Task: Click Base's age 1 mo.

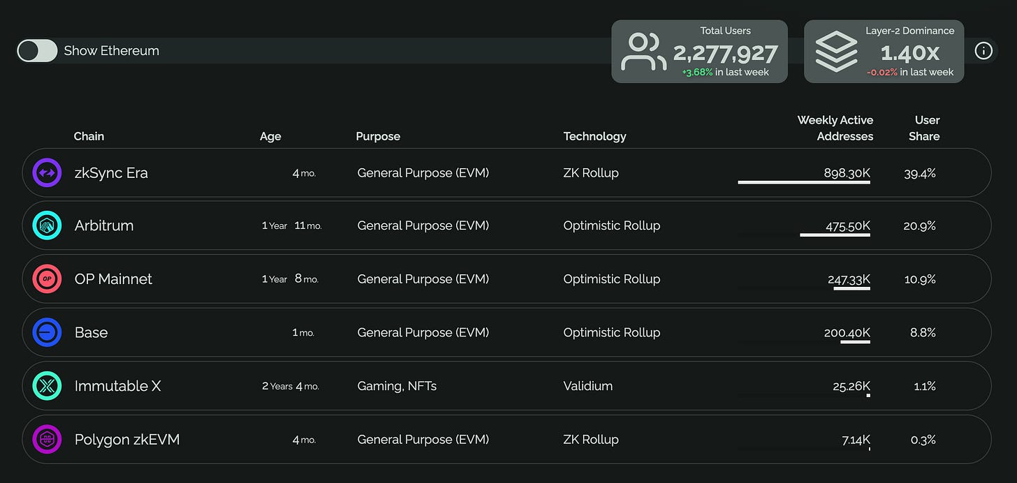Action: point(303,333)
